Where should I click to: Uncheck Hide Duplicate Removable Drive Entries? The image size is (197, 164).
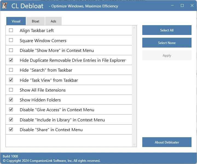click(x=11, y=60)
